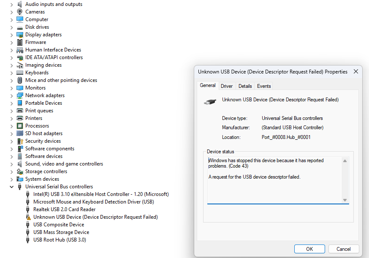Expand the Network adapters category
This screenshot has height=258, width=369.
click(x=11, y=96)
